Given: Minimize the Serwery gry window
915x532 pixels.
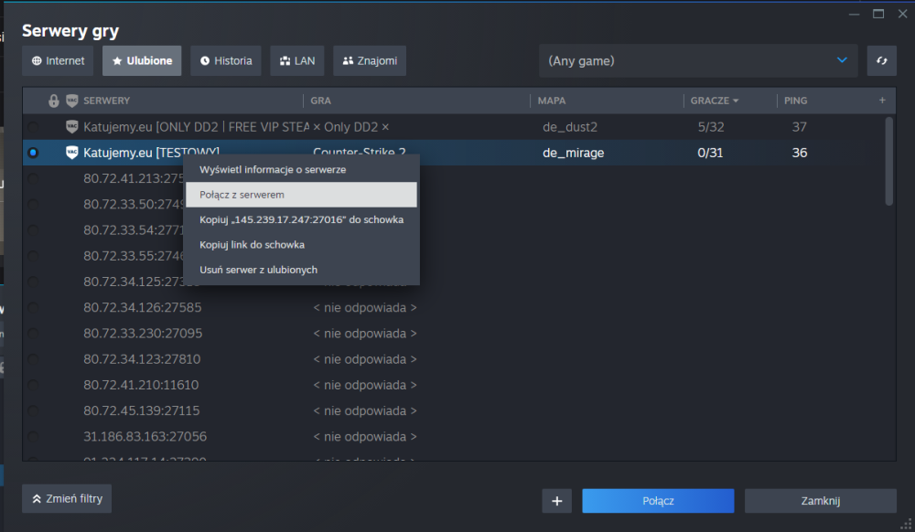Looking at the screenshot, I should [855, 14].
